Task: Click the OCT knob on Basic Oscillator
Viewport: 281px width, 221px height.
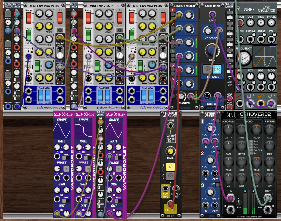Action: 250,23
